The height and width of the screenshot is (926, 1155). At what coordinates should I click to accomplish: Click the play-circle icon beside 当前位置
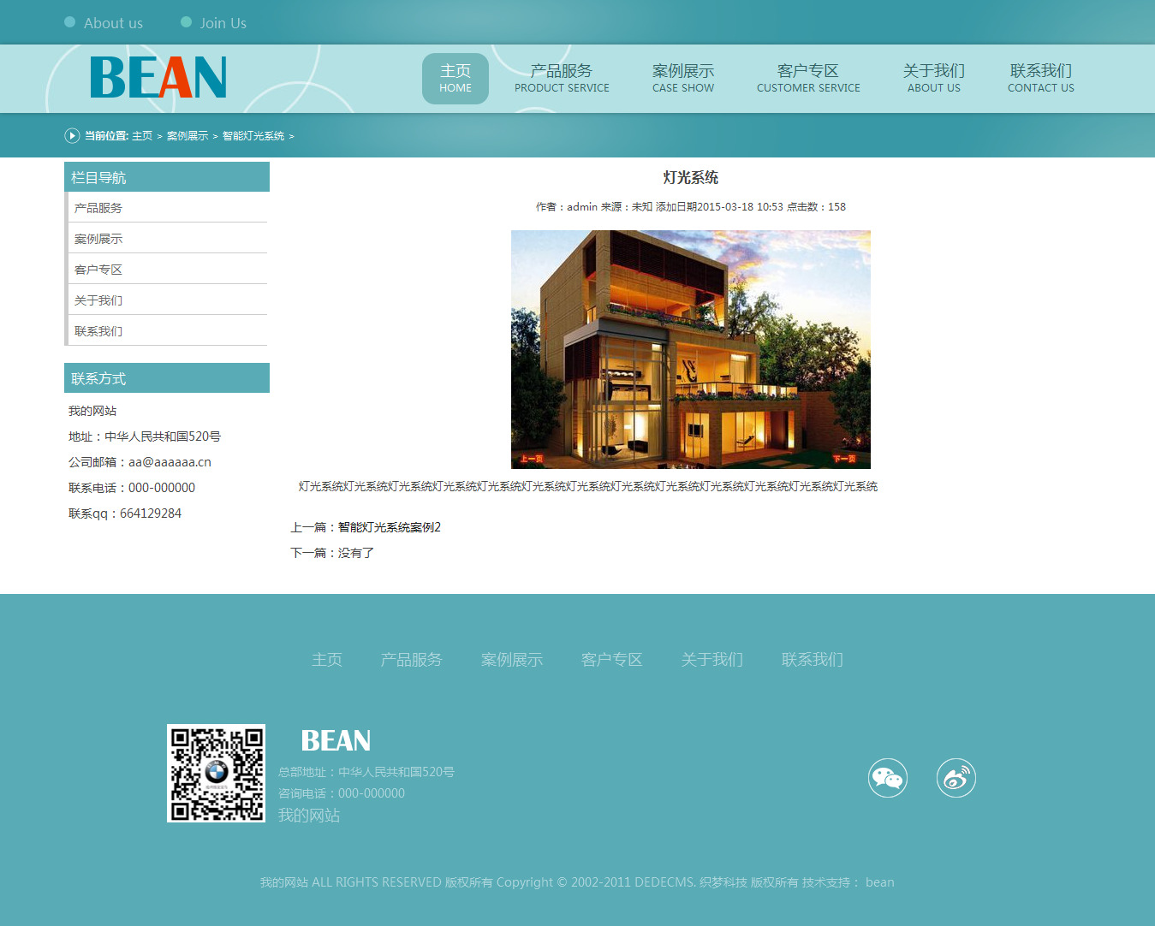72,135
